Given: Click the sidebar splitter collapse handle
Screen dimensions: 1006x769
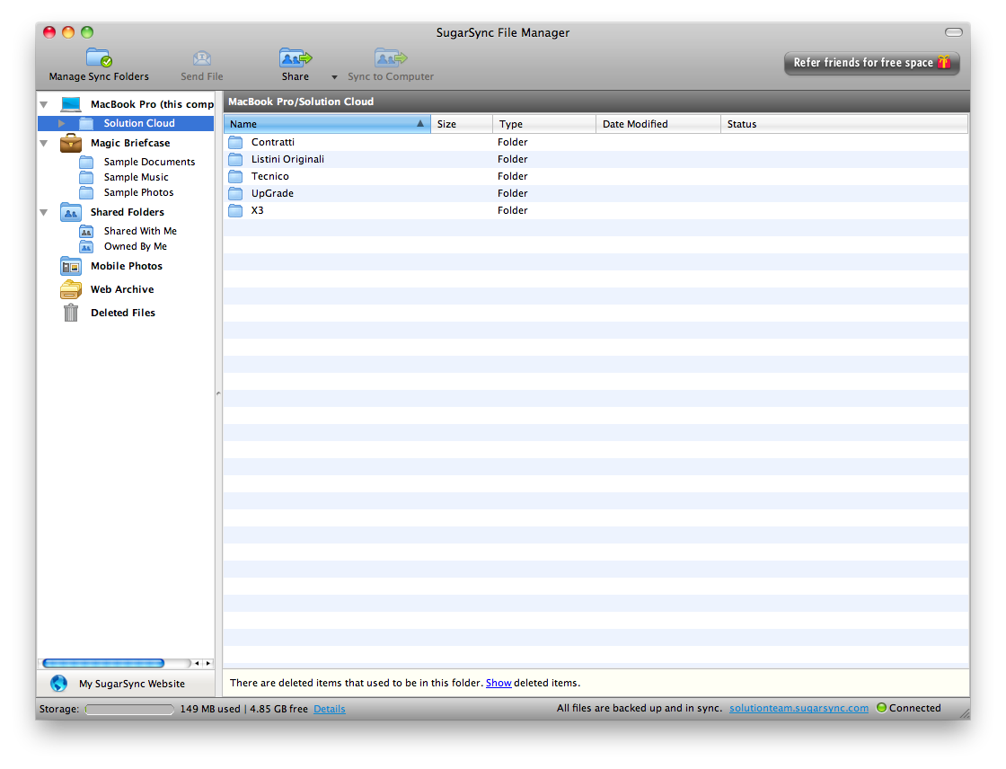Looking at the screenshot, I should [x=218, y=393].
